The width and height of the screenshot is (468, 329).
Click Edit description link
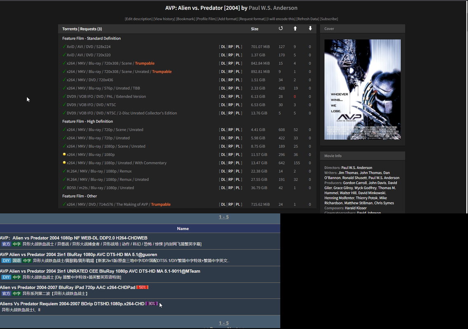138,19
